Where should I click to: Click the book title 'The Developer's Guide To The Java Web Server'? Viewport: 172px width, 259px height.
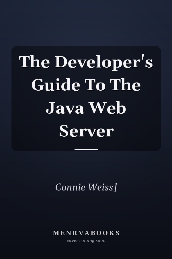point(86,96)
